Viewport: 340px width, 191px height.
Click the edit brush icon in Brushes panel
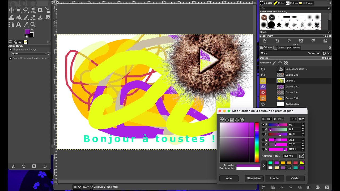265,41
